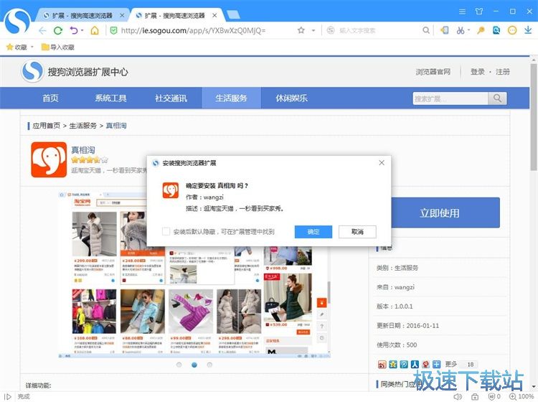Open the key password manager icon

tap(481, 30)
